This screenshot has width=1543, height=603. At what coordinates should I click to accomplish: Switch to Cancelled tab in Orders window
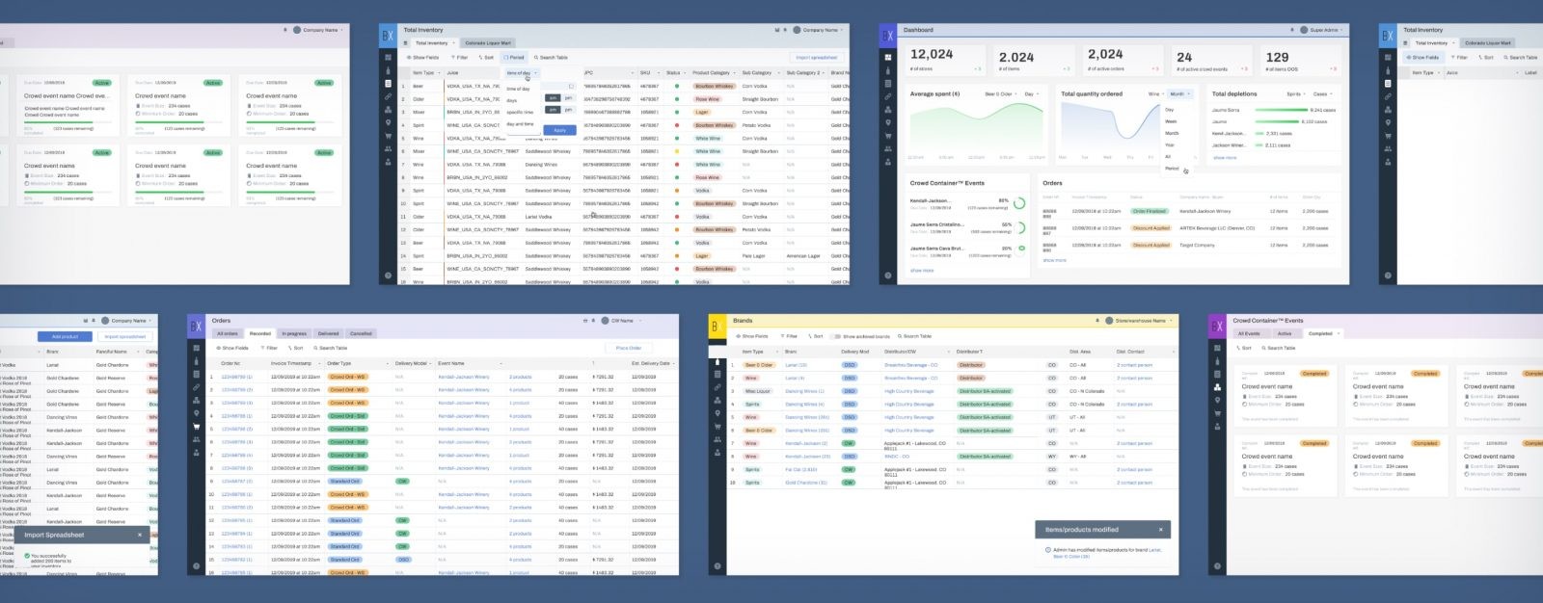pyautogui.click(x=361, y=333)
